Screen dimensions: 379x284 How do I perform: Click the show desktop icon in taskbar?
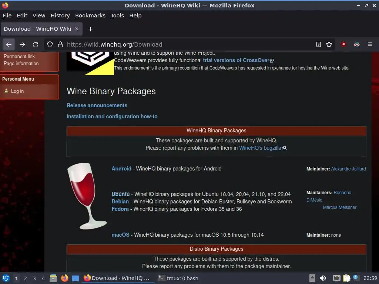[x=76, y=278]
